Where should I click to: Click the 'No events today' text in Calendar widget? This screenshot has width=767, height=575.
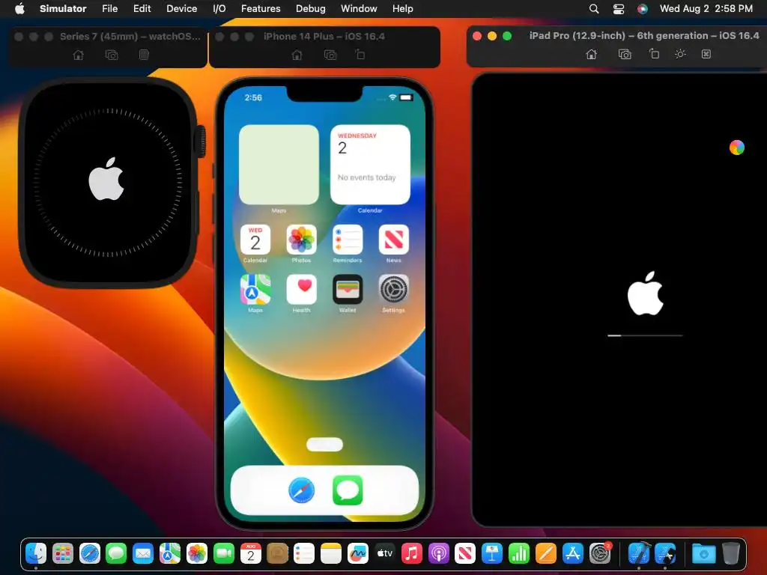(366, 177)
